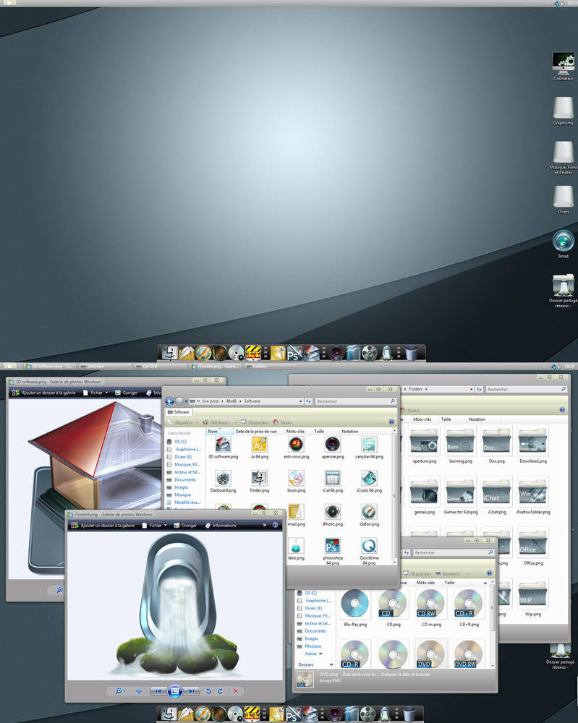The width and height of the screenshot is (578, 723).
Task: Select the burning.png folder icon
Action: click(460, 441)
